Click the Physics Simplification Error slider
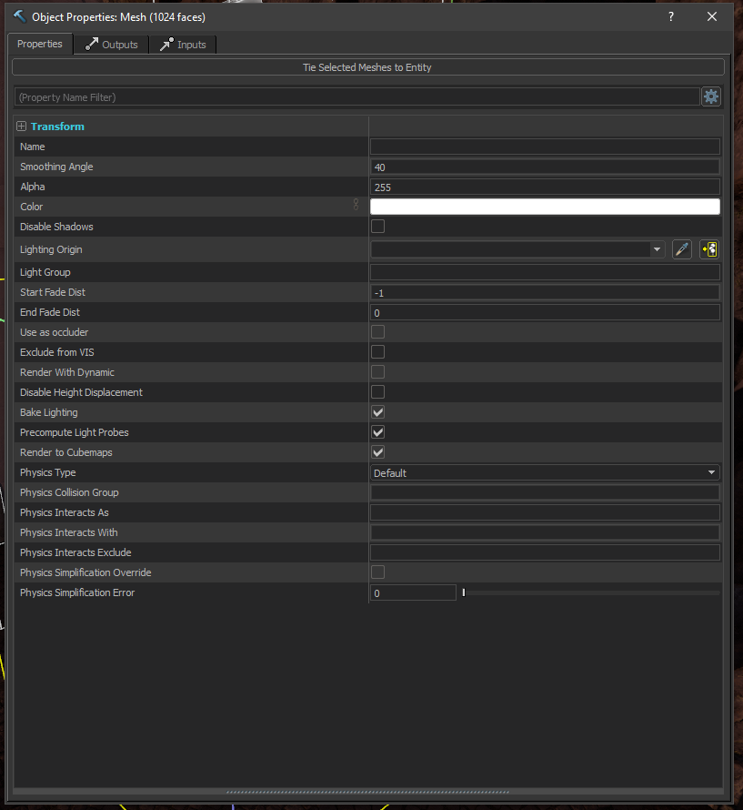743x810 pixels. [590, 592]
